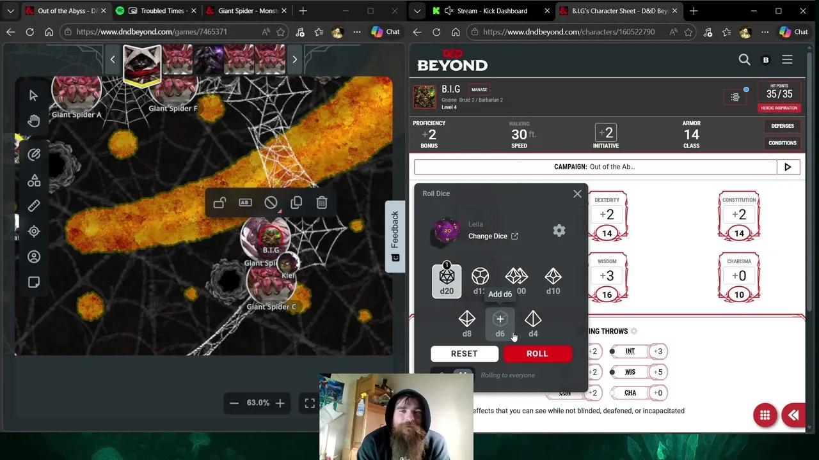The height and width of the screenshot is (460, 819).
Task: Unlock the selected token with the padlock icon
Action: click(219, 203)
